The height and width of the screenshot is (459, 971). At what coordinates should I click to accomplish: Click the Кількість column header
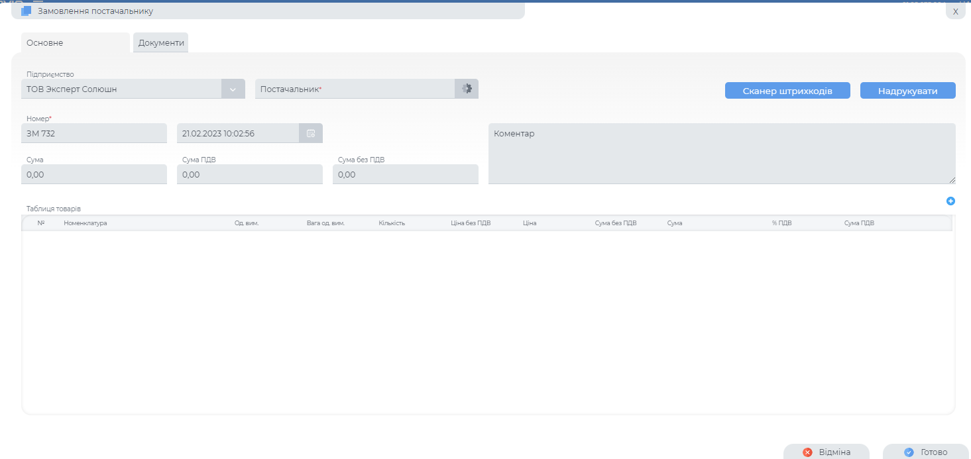point(392,223)
